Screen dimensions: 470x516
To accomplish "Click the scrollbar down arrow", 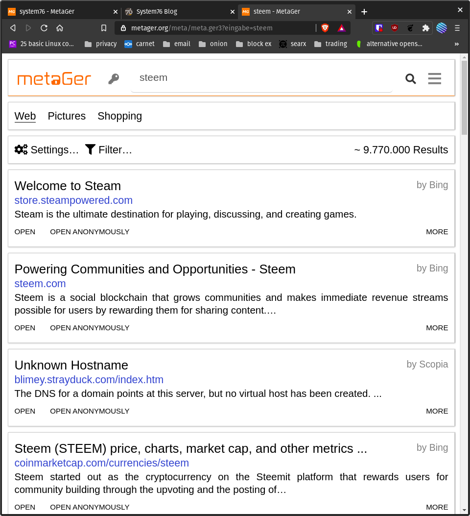I will [x=464, y=510].
